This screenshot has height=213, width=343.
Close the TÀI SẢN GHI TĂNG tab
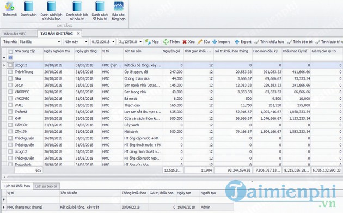coord(78,33)
